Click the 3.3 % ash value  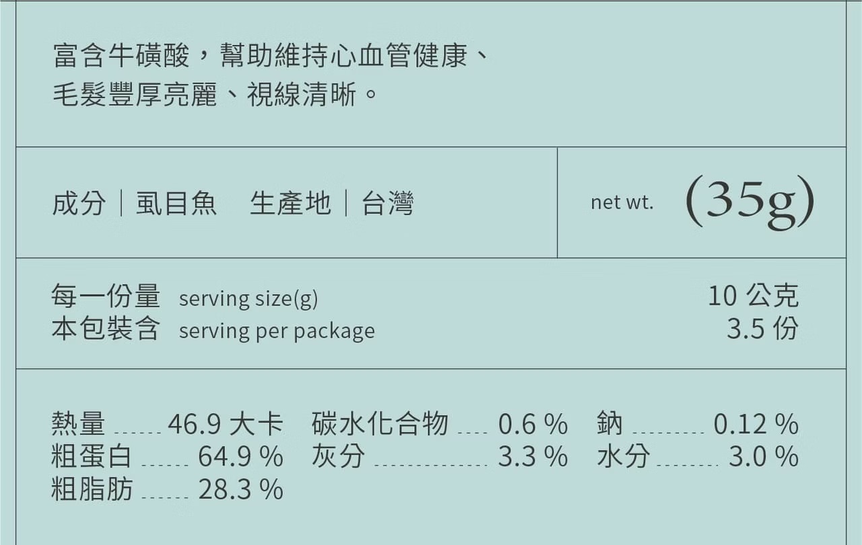pyautogui.click(x=533, y=457)
